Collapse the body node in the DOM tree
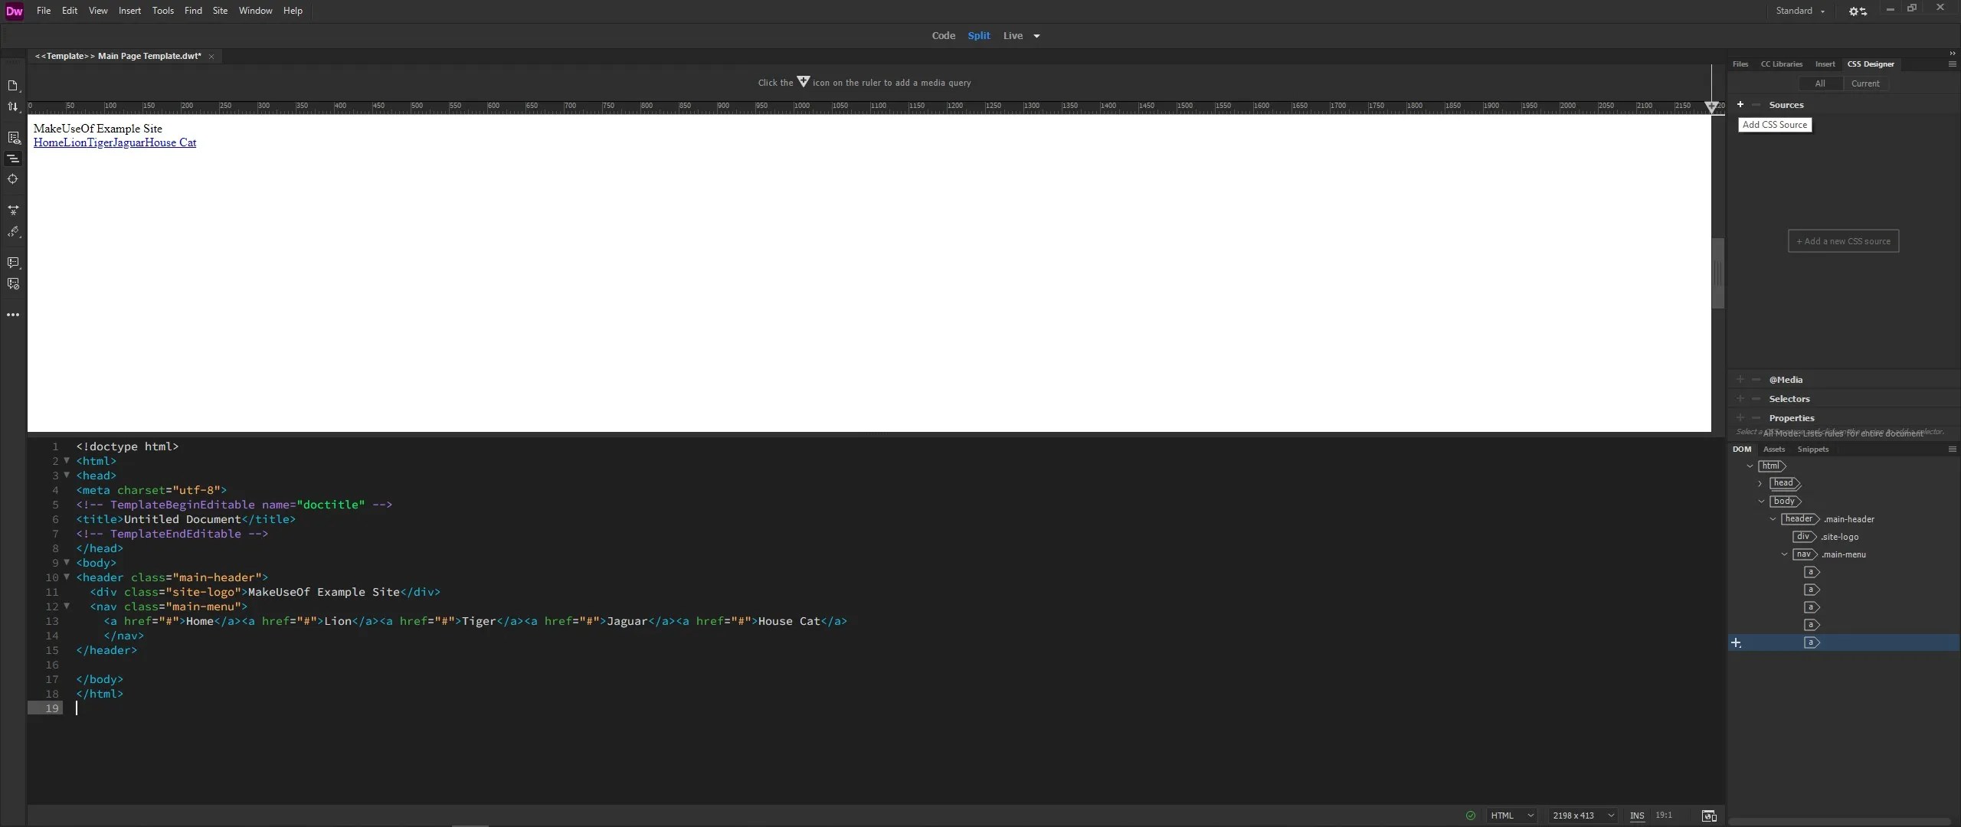 point(1763,502)
